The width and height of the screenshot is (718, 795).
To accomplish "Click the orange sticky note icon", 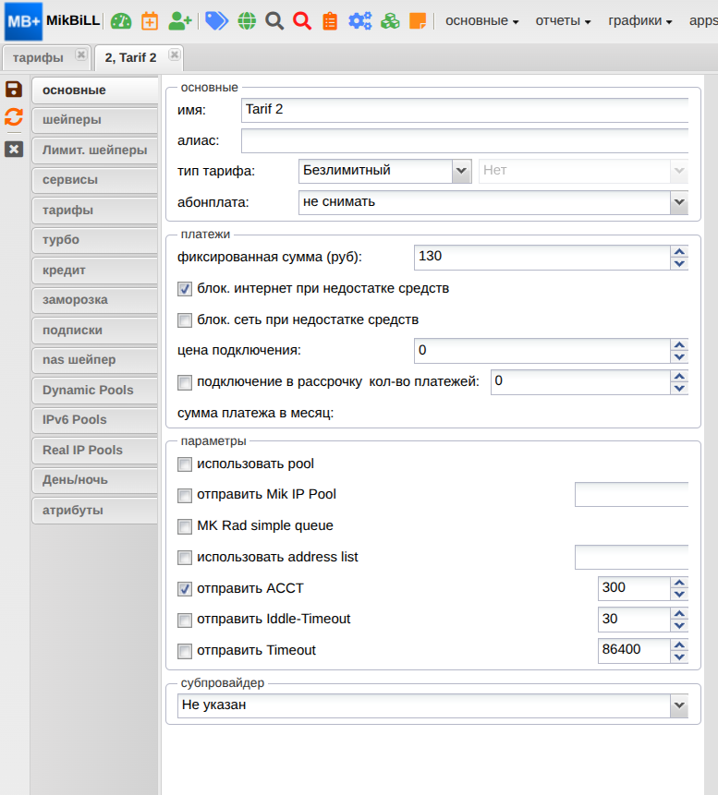I will [418, 21].
